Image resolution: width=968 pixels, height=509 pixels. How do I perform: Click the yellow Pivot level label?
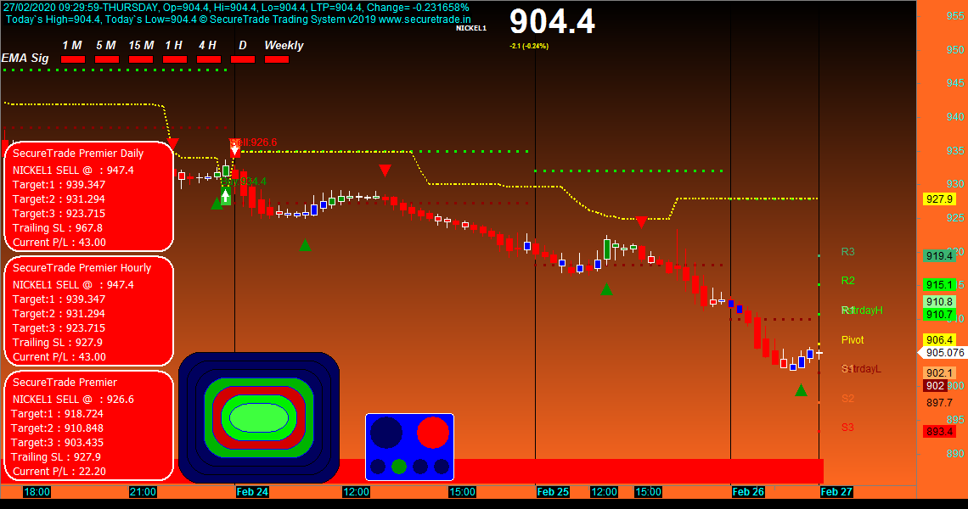[x=853, y=340]
